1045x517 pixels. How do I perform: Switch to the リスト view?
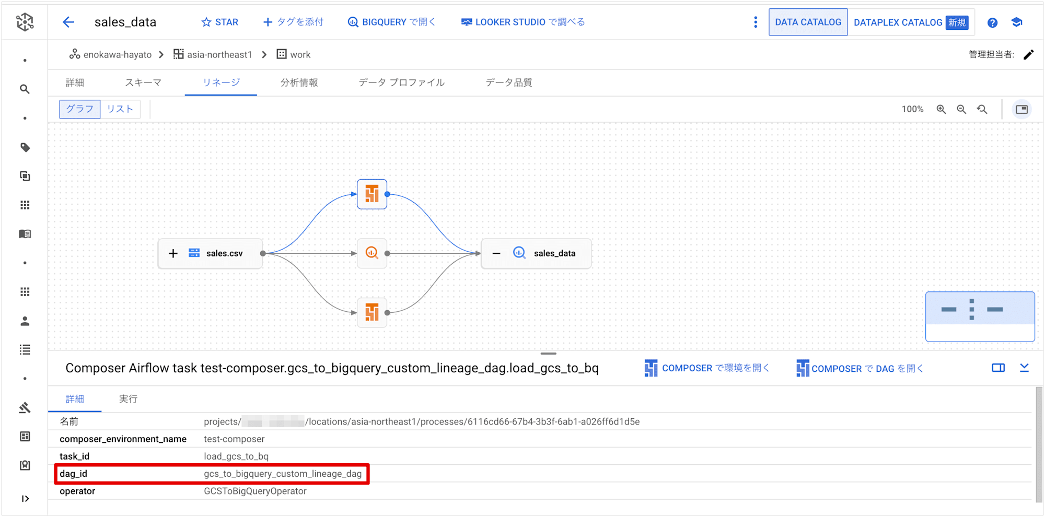coord(120,109)
